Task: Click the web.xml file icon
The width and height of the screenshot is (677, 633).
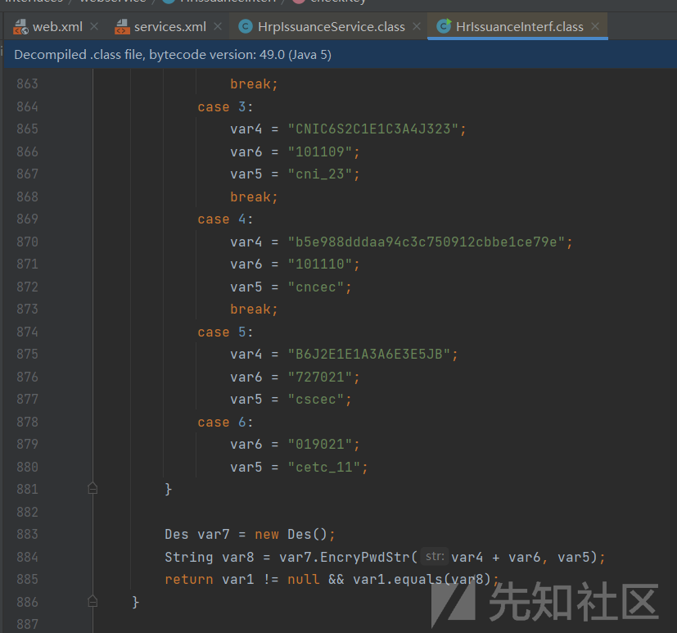Action: click(x=20, y=27)
